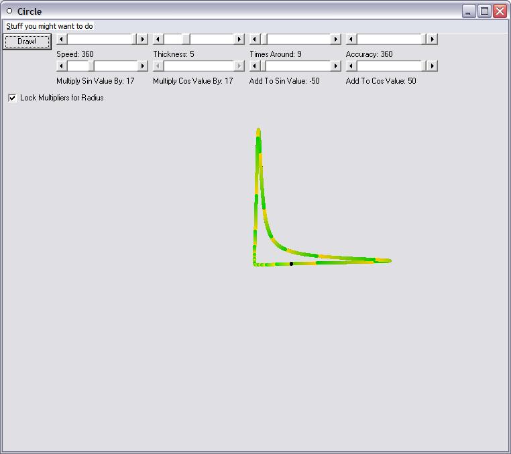This screenshot has width=511, height=454.
Task: Increase Thickness using its right arrow
Action: tap(239, 40)
